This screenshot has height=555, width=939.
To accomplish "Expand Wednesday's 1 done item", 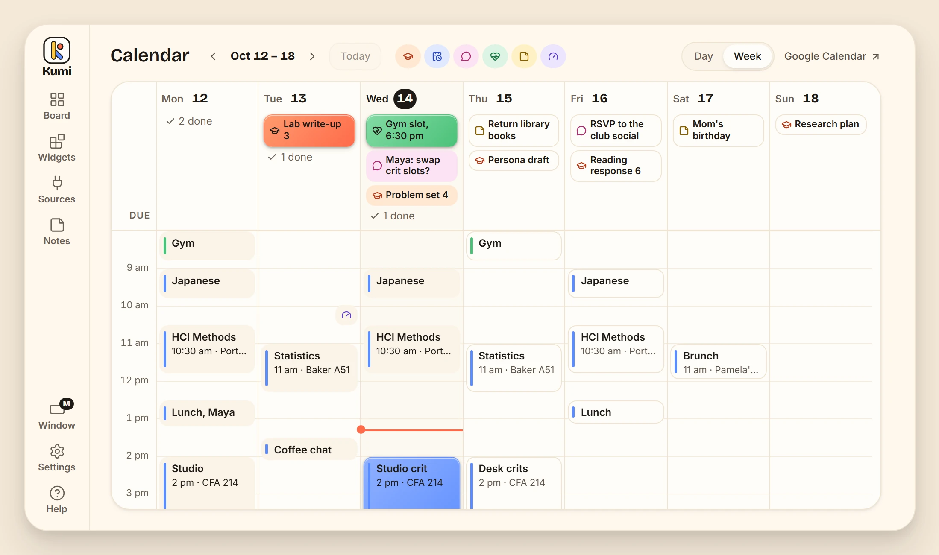I will [393, 216].
